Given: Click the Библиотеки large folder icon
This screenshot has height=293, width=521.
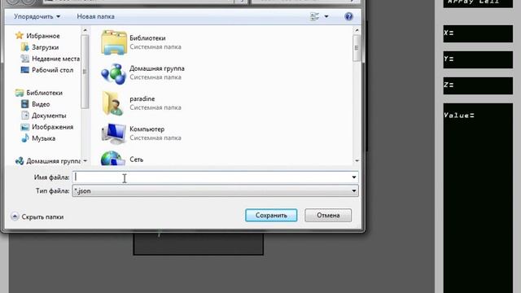Looking at the screenshot, I should 114,42.
